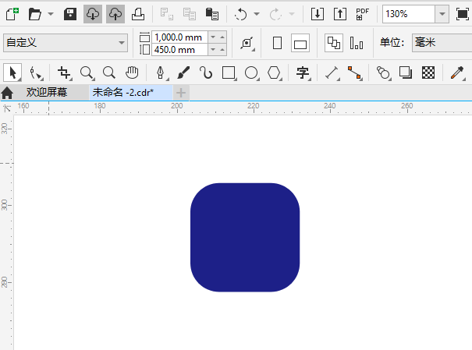Switch to the 欢迎屏幕 tab
The image size is (472, 350).
pos(47,93)
